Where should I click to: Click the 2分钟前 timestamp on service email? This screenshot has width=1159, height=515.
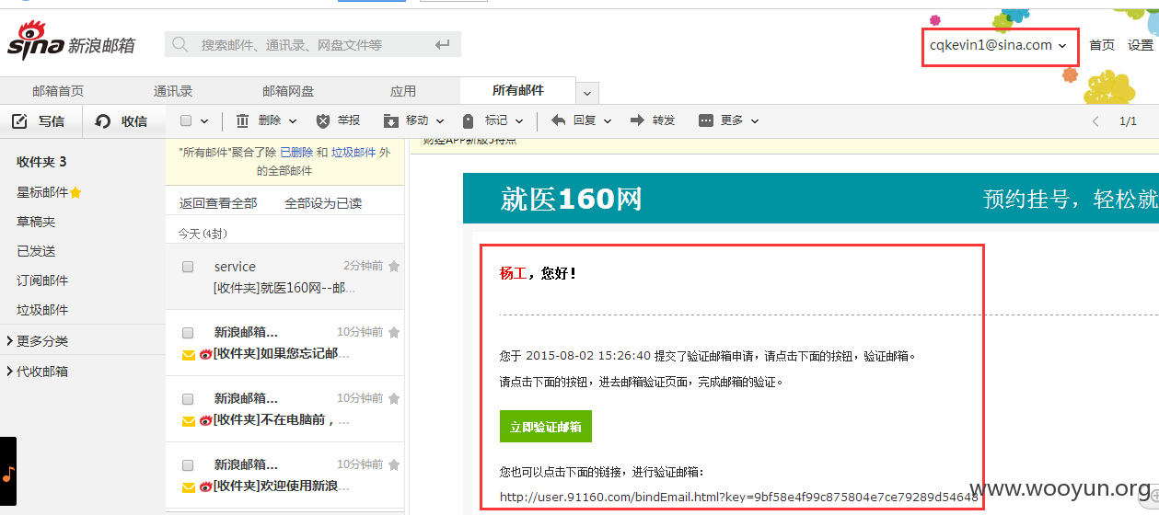(363, 266)
